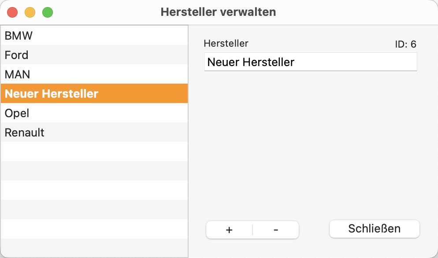Click the bottom-most empty row in the list

[x=94, y=248]
